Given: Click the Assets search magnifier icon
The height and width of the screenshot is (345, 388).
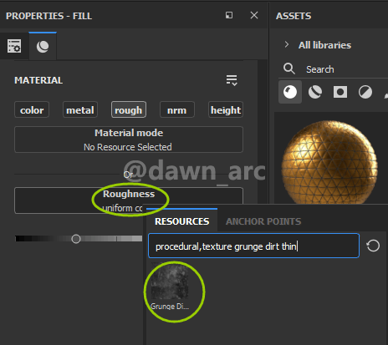Looking at the screenshot, I should 289,68.
